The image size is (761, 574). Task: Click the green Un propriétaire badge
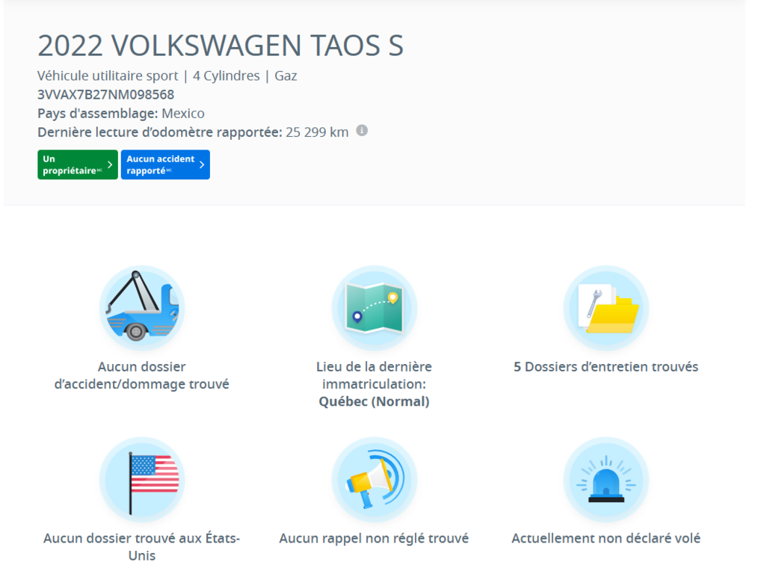tap(77, 164)
